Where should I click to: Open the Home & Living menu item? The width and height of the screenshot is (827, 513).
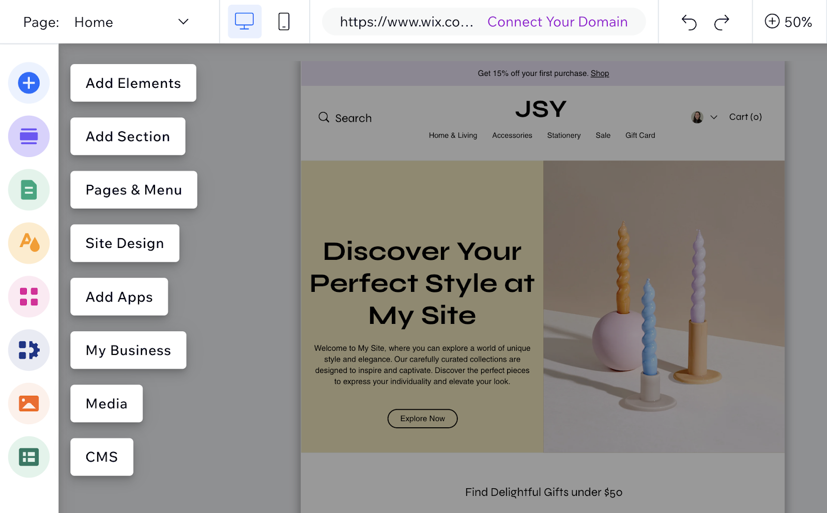tap(453, 135)
